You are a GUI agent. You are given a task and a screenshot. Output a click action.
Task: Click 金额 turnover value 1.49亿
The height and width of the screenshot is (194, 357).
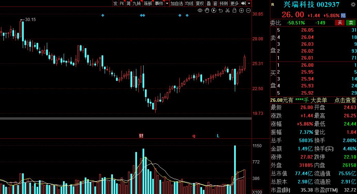coord(305,149)
